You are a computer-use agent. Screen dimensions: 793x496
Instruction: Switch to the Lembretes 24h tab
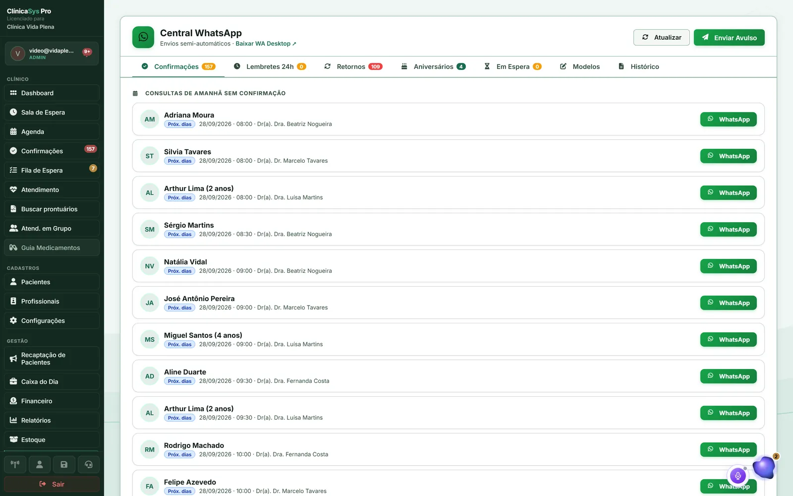(x=270, y=66)
